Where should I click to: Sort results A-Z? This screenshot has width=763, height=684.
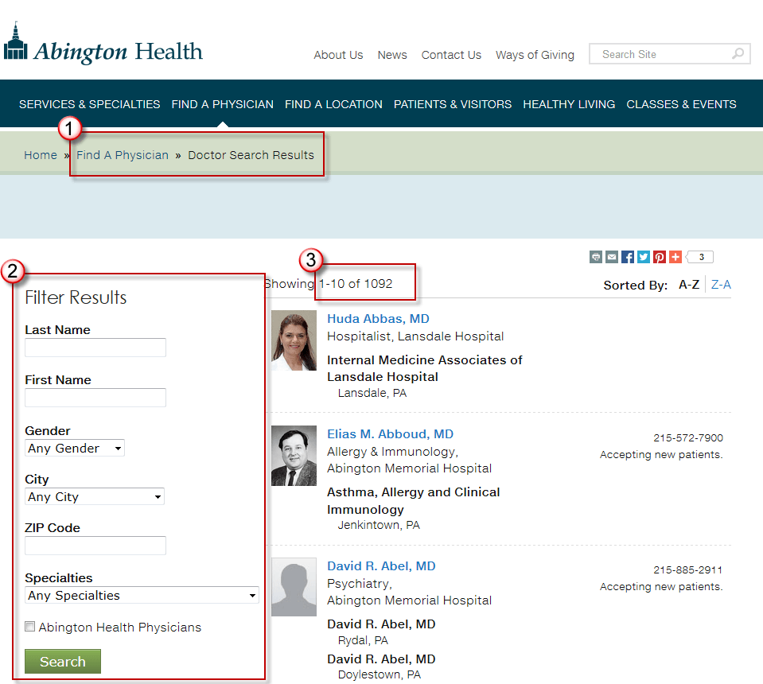pos(689,285)
